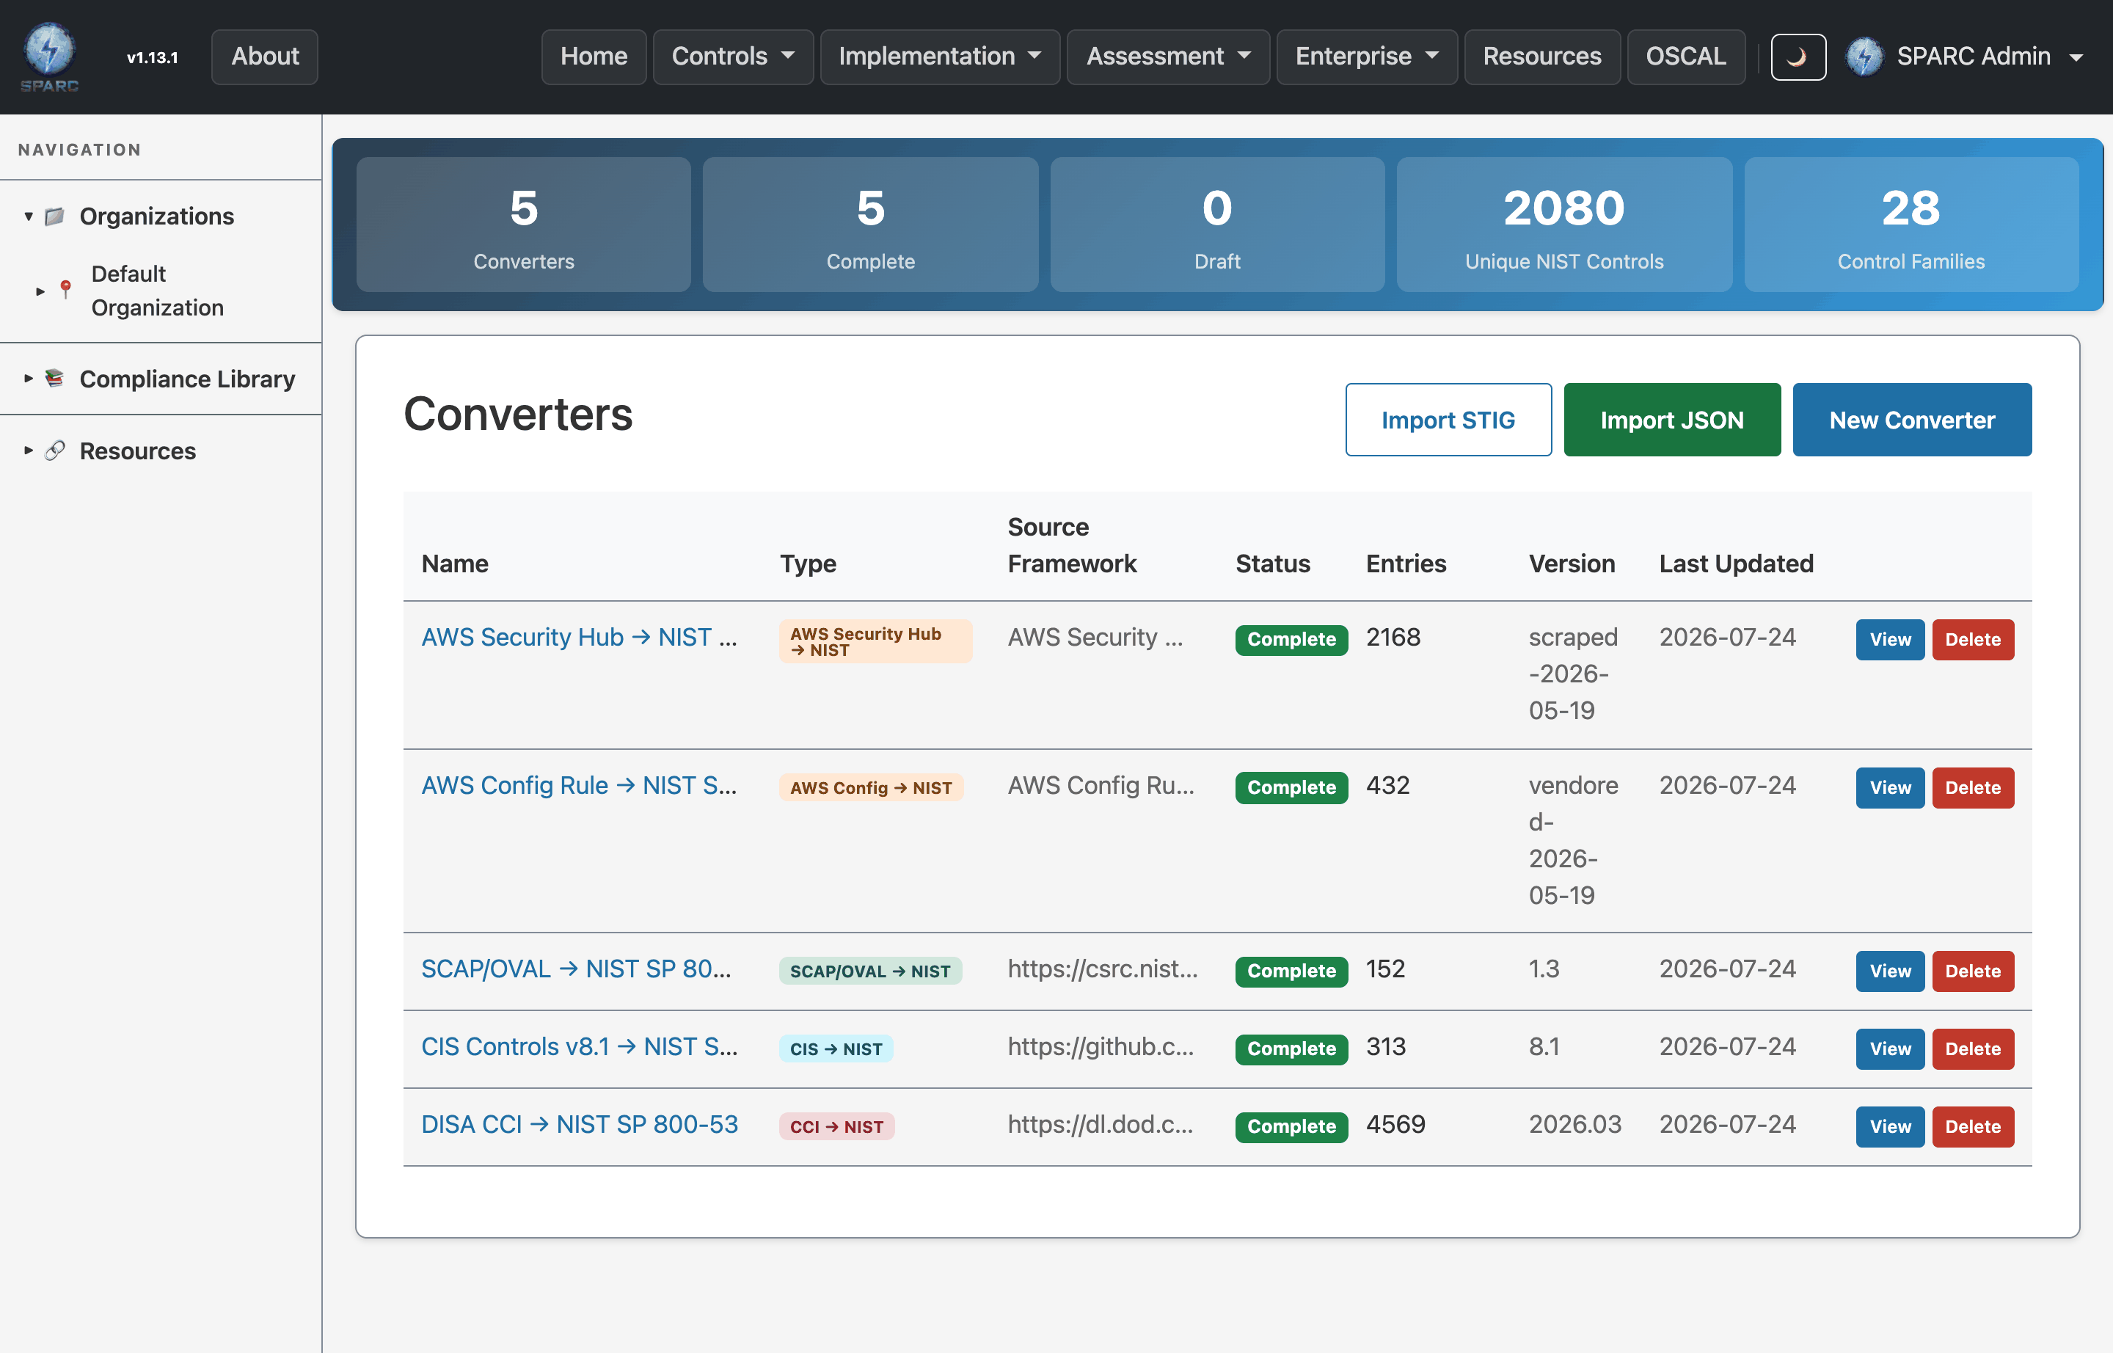This screenshot has width=2113, height=1353.
Task: Open the Assessment dropdown menu
Action: click(x=1167, y=57)
